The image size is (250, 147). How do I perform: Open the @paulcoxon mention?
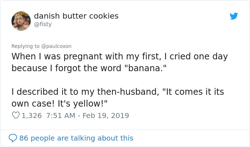tap(56, 46)
